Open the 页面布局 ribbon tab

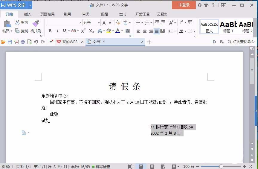[x=48, y=14]
